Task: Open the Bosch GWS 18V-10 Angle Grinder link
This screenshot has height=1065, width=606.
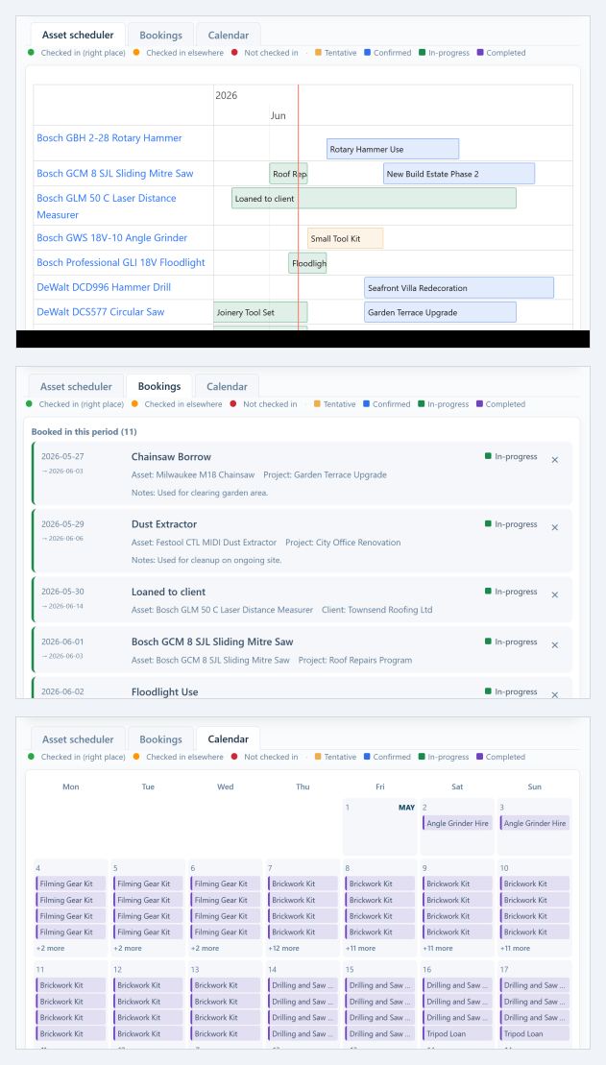Action: (x=112, y=238)
